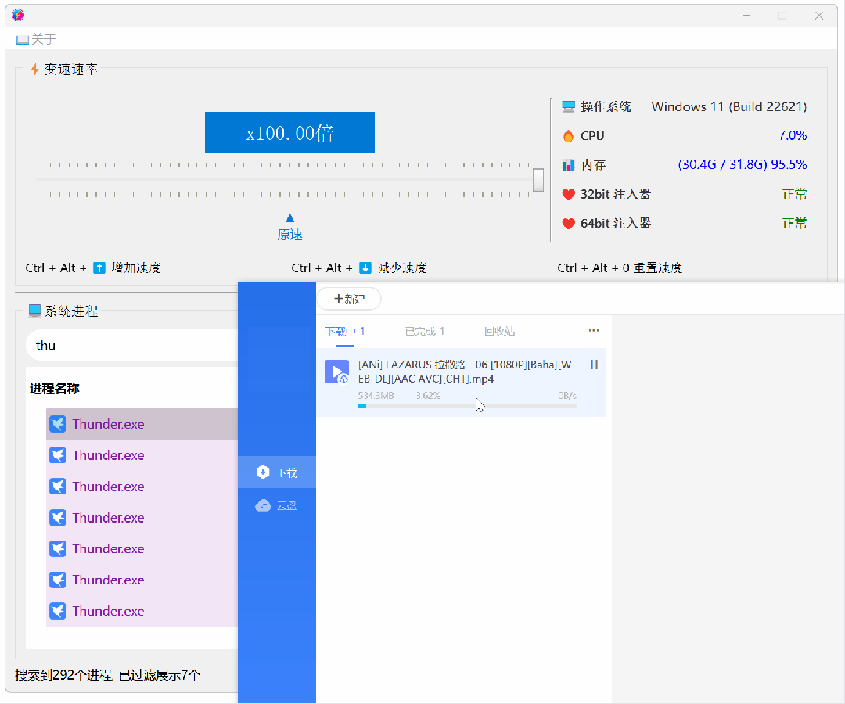This screenshot has width=845, height=704.
Task: Click the LAZARUS mp4 download file name
Action: point(465,372)
